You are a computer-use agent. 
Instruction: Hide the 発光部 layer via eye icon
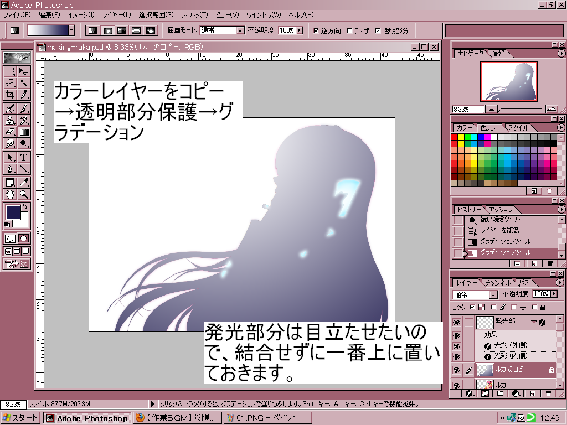[457, 322]
